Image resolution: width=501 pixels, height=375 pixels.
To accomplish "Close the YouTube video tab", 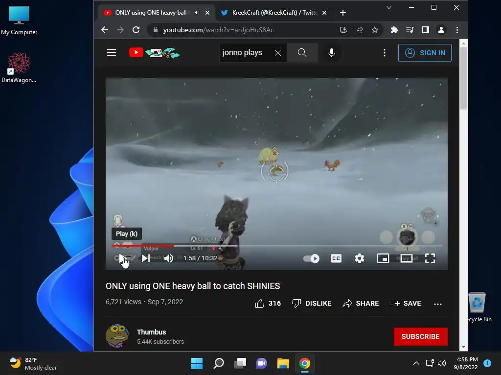I will point(207,13).
